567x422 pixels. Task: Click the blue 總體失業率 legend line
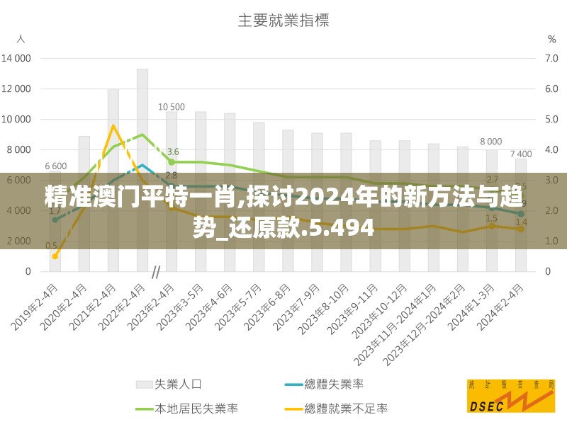pyautogui.click(x=293, y=384)
